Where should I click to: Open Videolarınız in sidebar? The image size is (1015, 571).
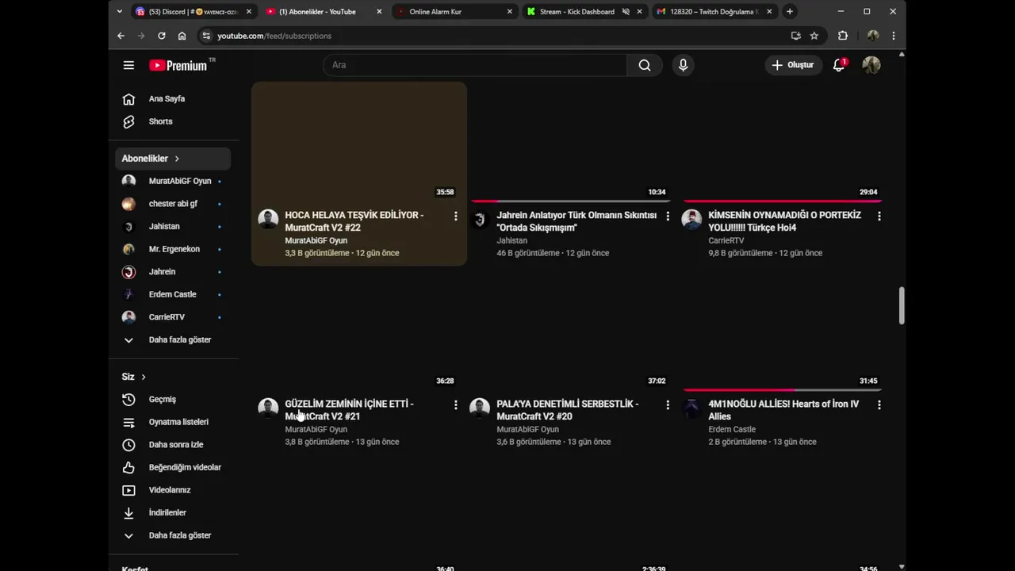click(174, 490)
